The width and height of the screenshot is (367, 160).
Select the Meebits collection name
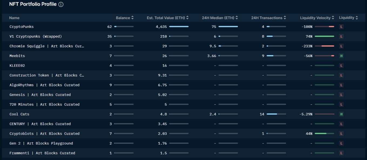pyautogui.click(x=17, y=56)
